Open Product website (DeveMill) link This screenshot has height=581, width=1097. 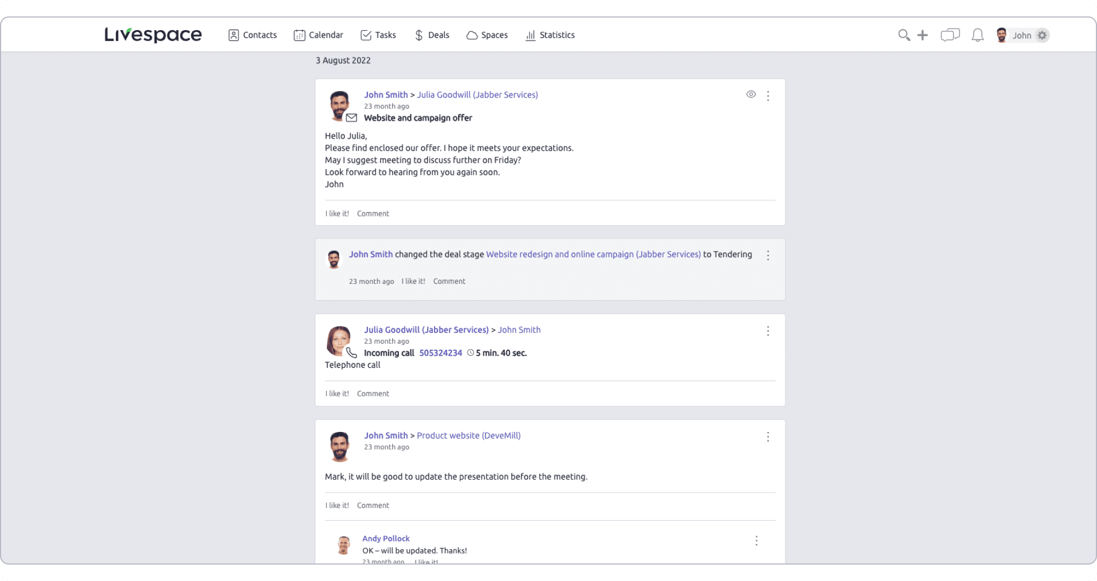469,436
